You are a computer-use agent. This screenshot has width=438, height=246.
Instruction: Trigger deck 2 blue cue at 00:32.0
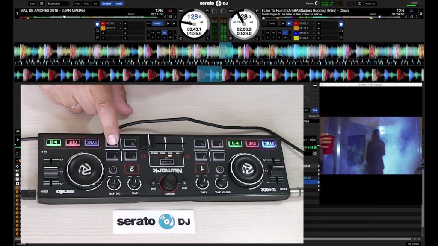point(296,33)
